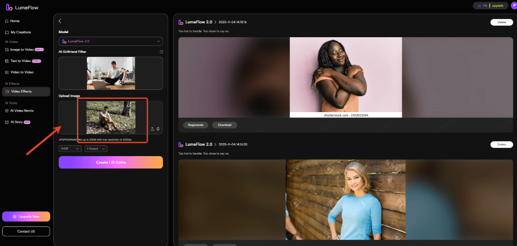The width and height of the screenshot is (517, 246).
Task: Delete the uploaded image with the trash icon
Action: [x=158, y=129]
